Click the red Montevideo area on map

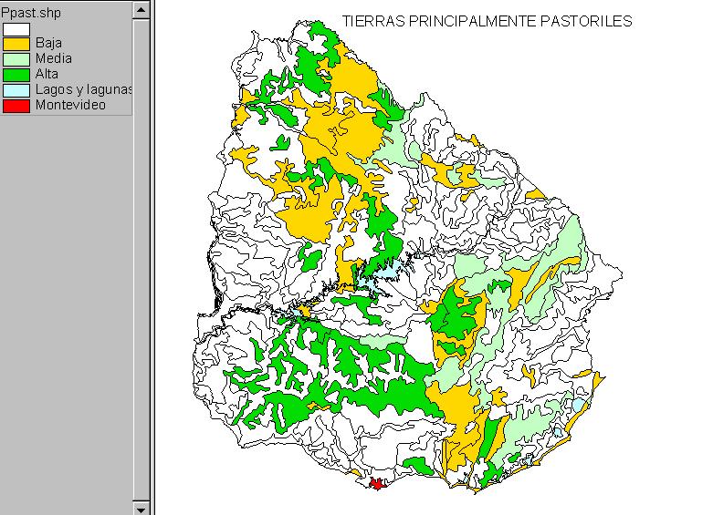[x=375, y=484]
